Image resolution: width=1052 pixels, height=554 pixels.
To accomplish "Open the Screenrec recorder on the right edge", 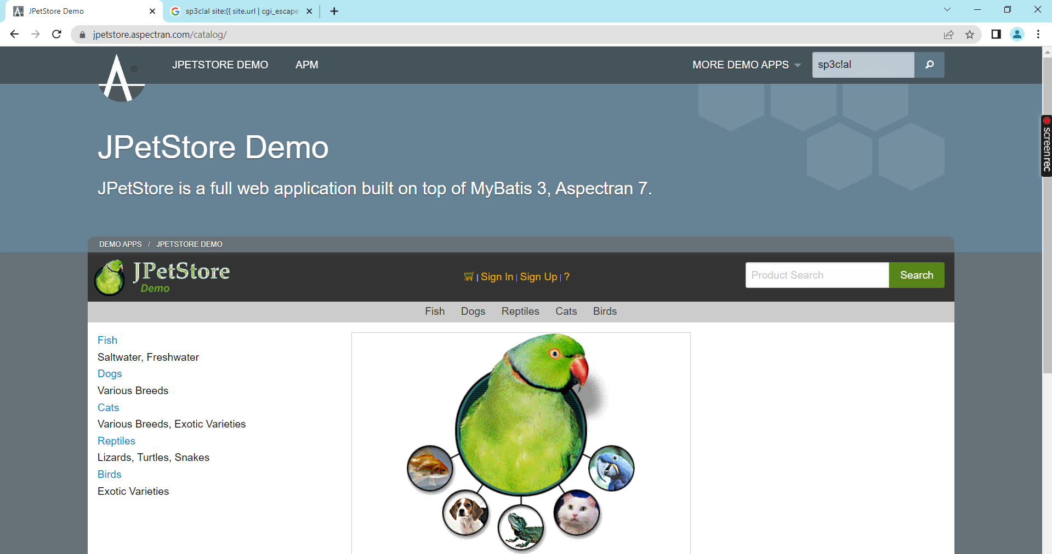I will coord(1045,145).
